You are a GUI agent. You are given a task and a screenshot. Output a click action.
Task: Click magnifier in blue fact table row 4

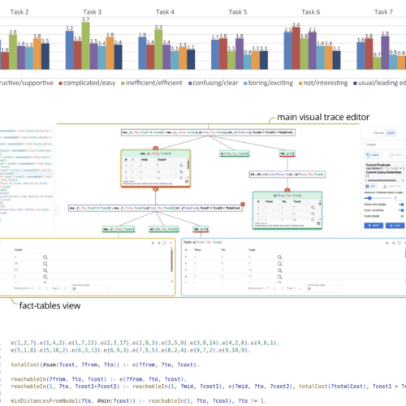click(279, 277)
